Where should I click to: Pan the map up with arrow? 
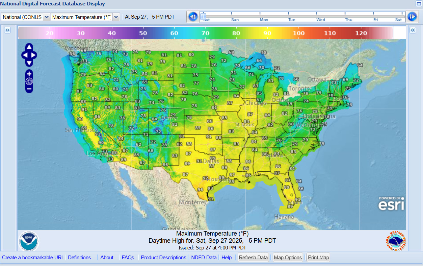29,47
